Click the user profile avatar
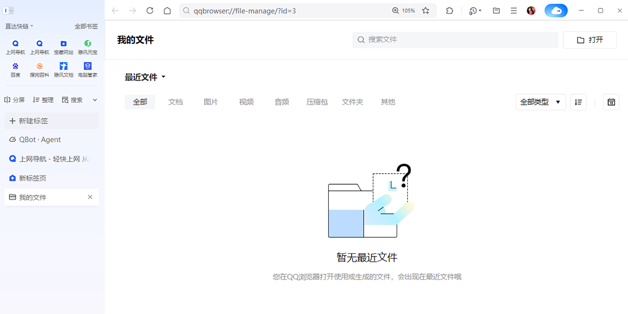This screenshot has height=314, width=628. (x=531, y=10)
